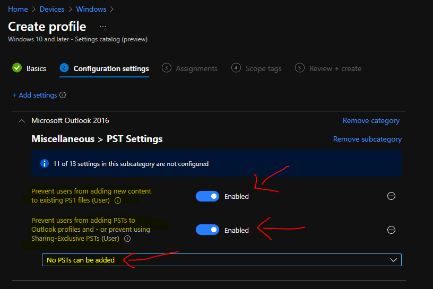The width and height of the screenshot is (433, 289).
Task: Collapse the Microsoft Outlook 2016 category
Action: (22, 121)
